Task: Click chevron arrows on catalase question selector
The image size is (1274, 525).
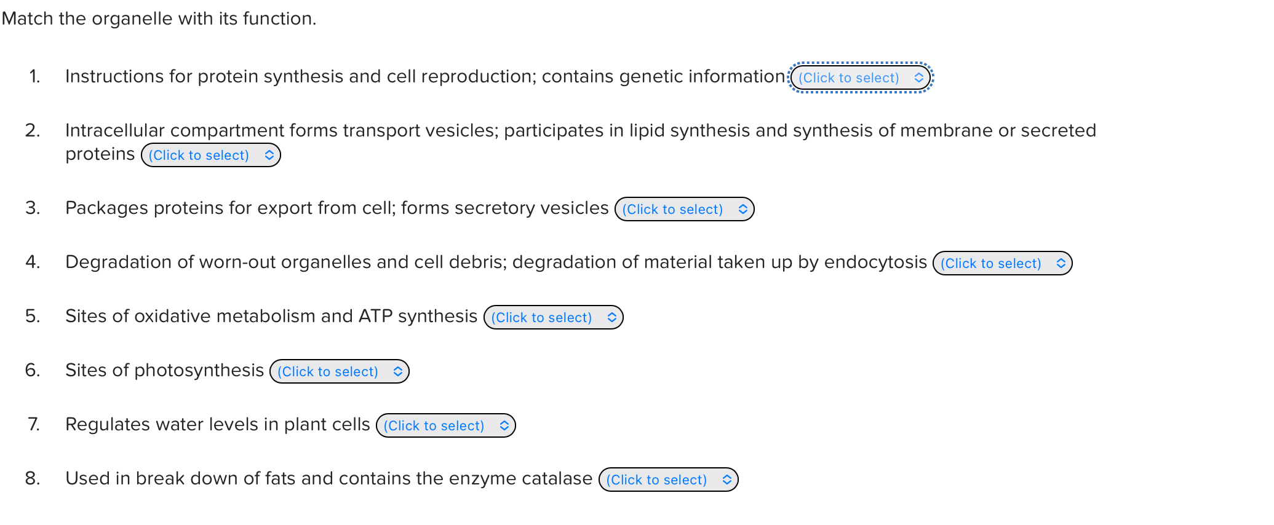Action: click(727, 480)
